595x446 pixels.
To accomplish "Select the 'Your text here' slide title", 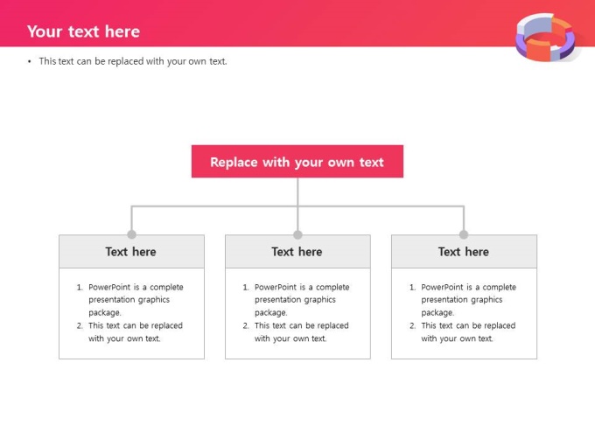I will point(83,31).
